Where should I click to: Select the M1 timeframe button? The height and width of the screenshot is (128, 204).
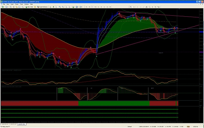pyautogui.click(x=86, y=7)
